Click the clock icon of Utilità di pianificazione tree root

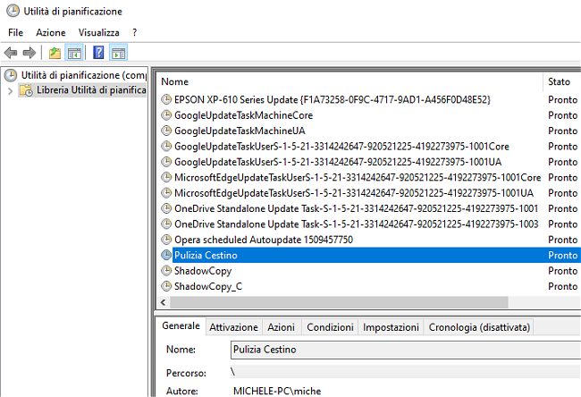11,75
